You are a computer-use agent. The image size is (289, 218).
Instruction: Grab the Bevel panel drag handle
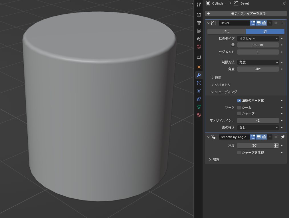coord(284,23)
